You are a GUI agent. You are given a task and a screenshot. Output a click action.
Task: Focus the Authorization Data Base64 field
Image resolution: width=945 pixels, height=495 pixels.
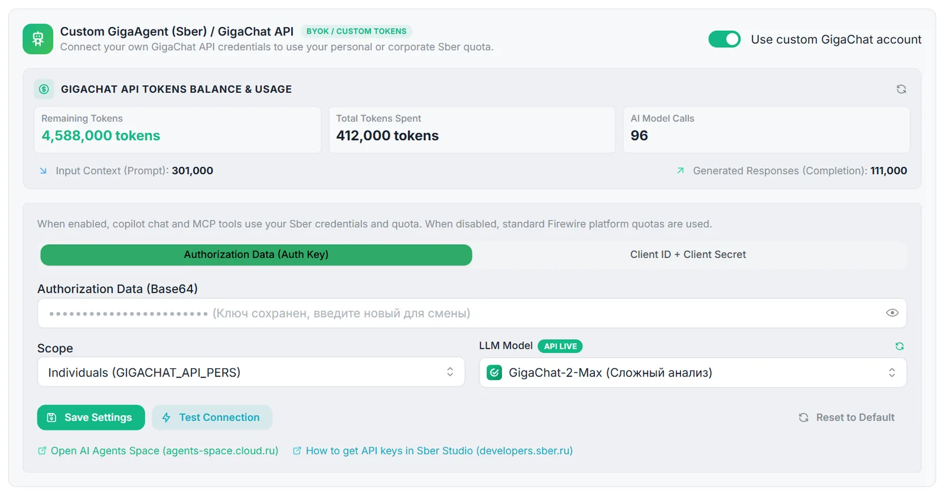pyautogui.click(x=472, y=313)
